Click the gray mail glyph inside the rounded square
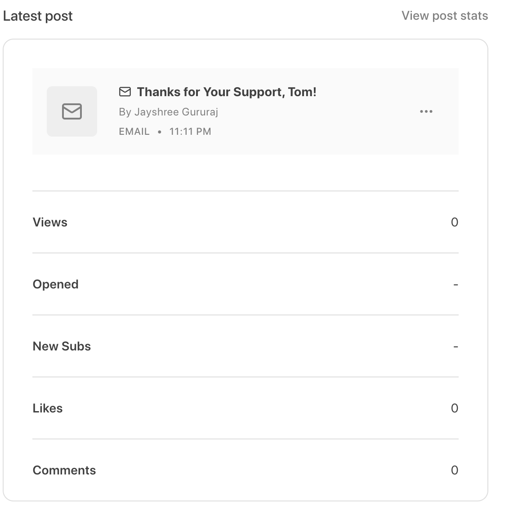This screenshot has height=514, width=509. click(71, 111)
